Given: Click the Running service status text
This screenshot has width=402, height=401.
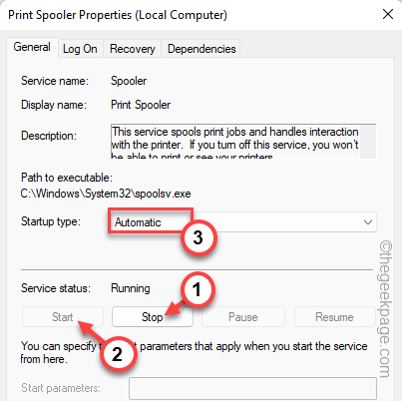Looking at the screenshot, I should [131, 288].
